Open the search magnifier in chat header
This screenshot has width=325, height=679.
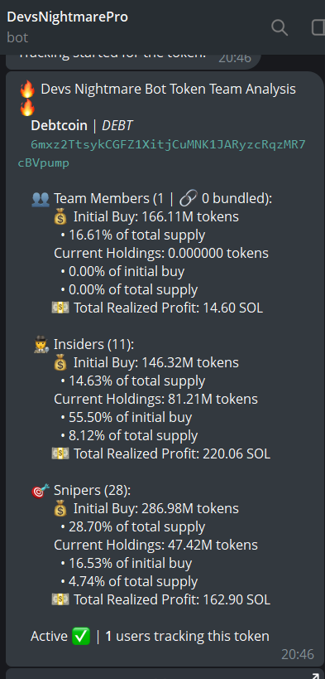pyautogui.click(x=280, y=27)
